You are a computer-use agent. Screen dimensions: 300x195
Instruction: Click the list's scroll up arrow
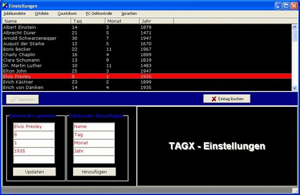(295, 27)
